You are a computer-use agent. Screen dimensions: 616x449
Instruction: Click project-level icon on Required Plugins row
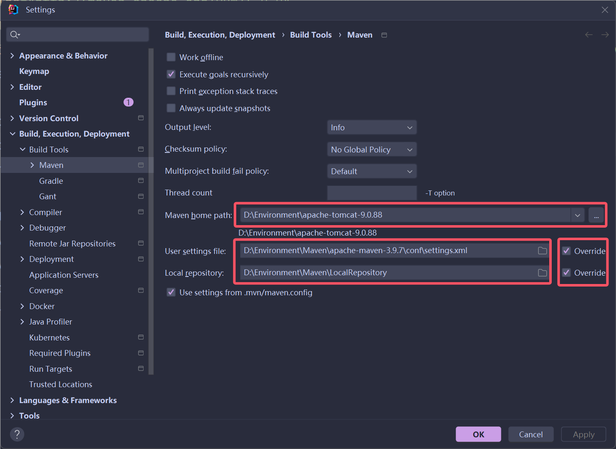coord(141,353)
